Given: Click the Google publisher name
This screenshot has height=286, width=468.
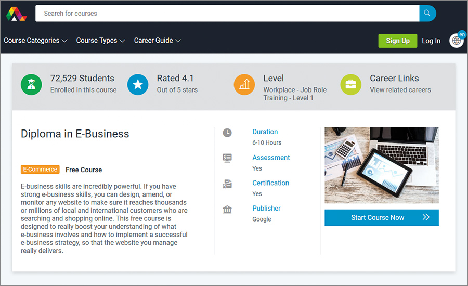Looking at the screenshot, I should pos(262,219).
